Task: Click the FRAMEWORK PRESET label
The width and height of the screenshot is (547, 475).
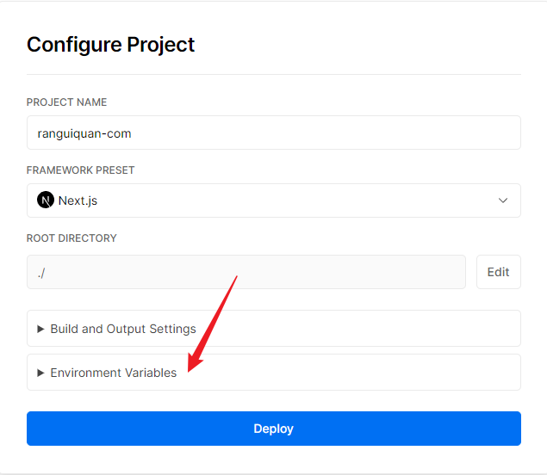Action: tap(81, 170)
